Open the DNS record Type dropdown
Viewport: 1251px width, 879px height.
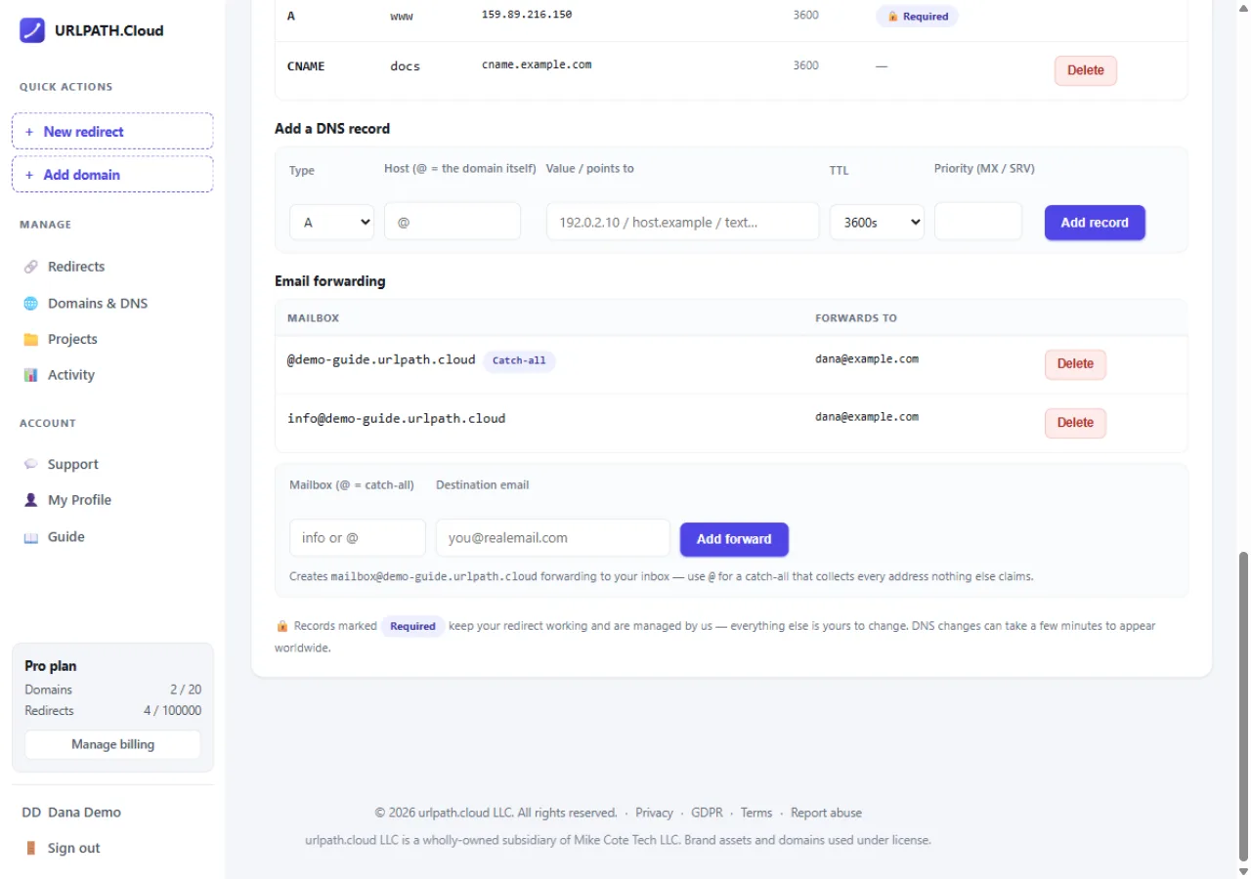331,222
